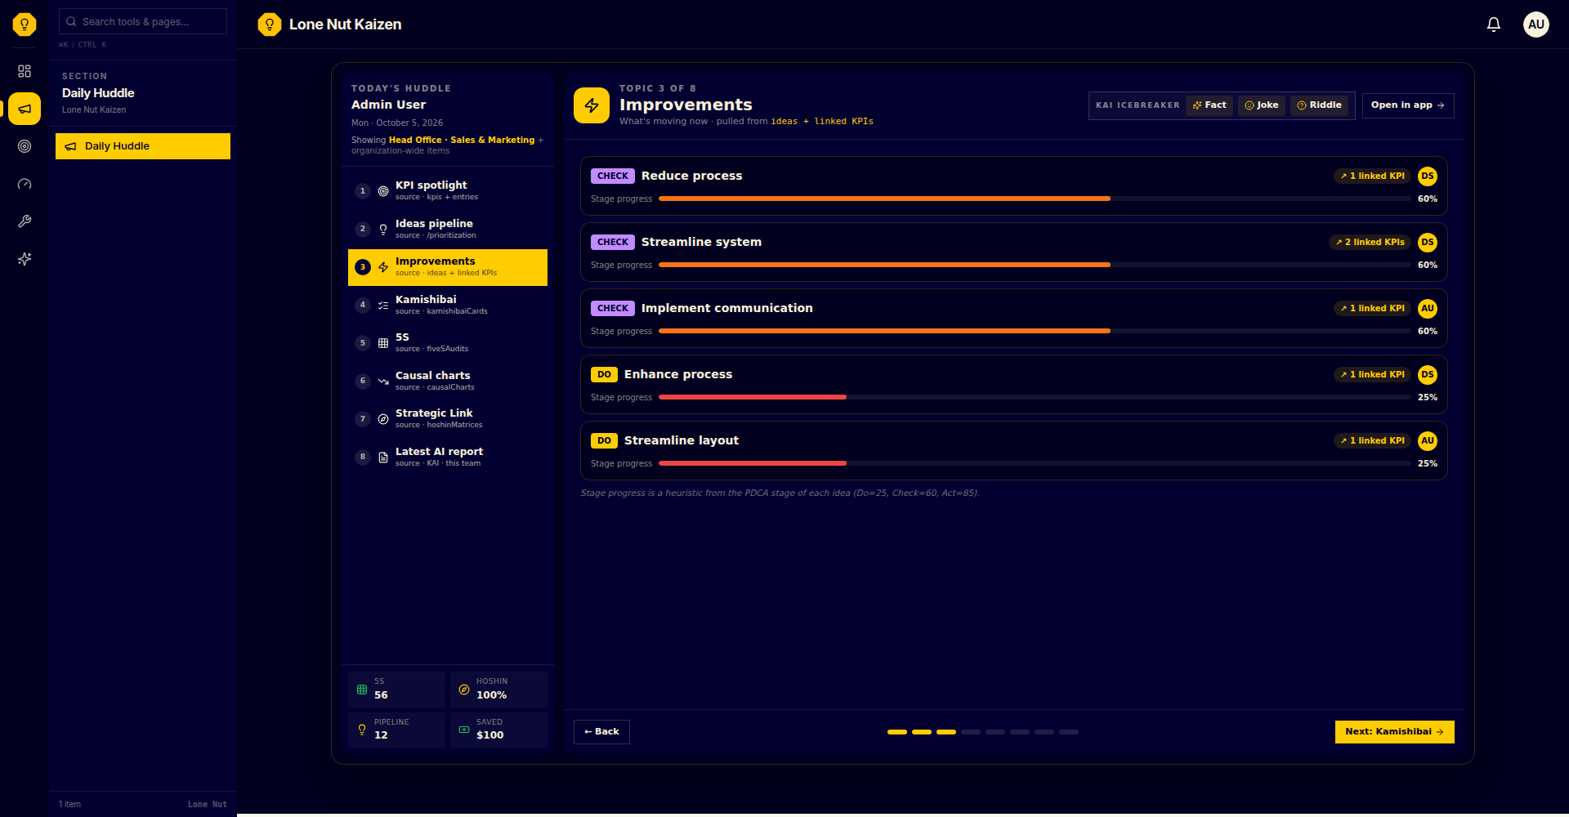Click DS avatar on Enhance process card
This screenshot has width=1569, height=817.
(1428, 374)
